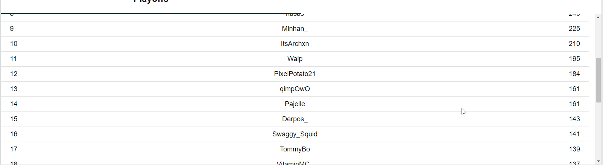Click rank number 11
The image size is (603, 165).
(14, 59)
